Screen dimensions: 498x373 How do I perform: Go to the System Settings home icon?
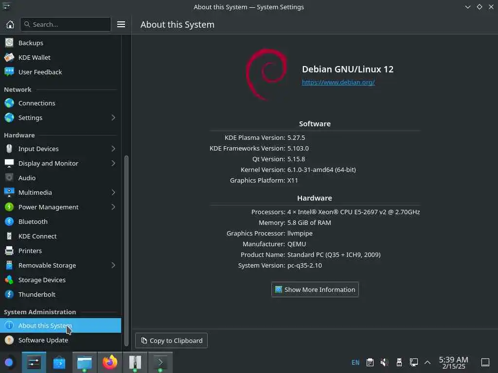10,24
